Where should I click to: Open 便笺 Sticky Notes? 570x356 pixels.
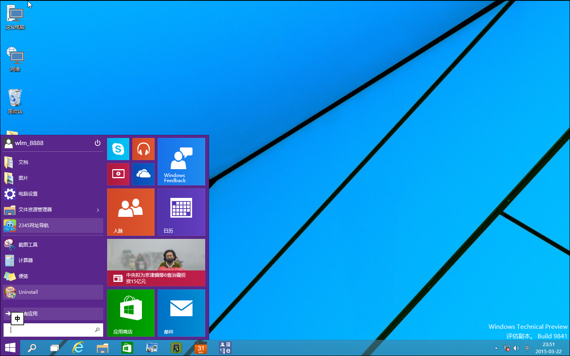click(x=53, y=276)
